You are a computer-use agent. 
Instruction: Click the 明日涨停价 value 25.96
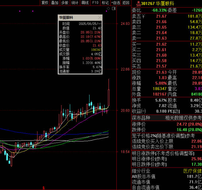click(197, 159)
